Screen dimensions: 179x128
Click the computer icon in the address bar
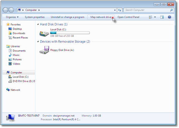coord(20,10)
